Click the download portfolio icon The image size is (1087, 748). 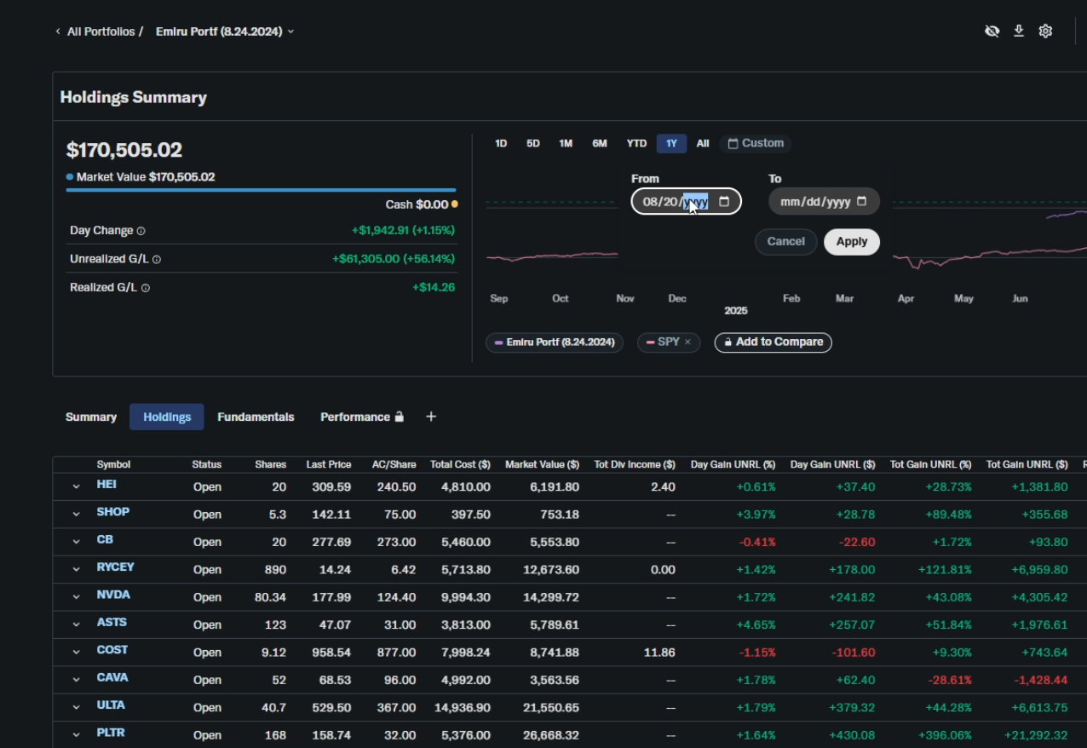point(1018,32)
